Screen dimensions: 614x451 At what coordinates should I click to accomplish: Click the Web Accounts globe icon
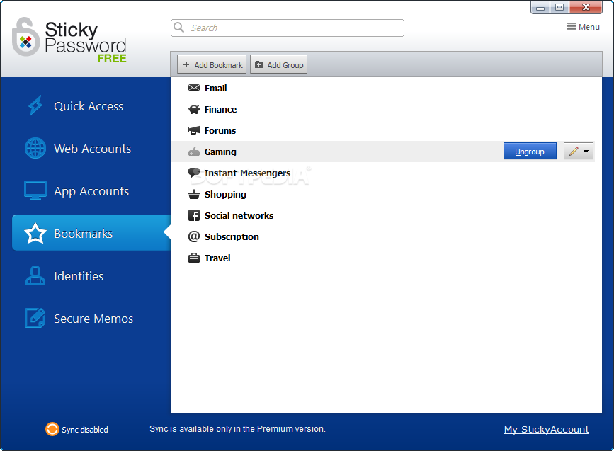pos(35,149)
